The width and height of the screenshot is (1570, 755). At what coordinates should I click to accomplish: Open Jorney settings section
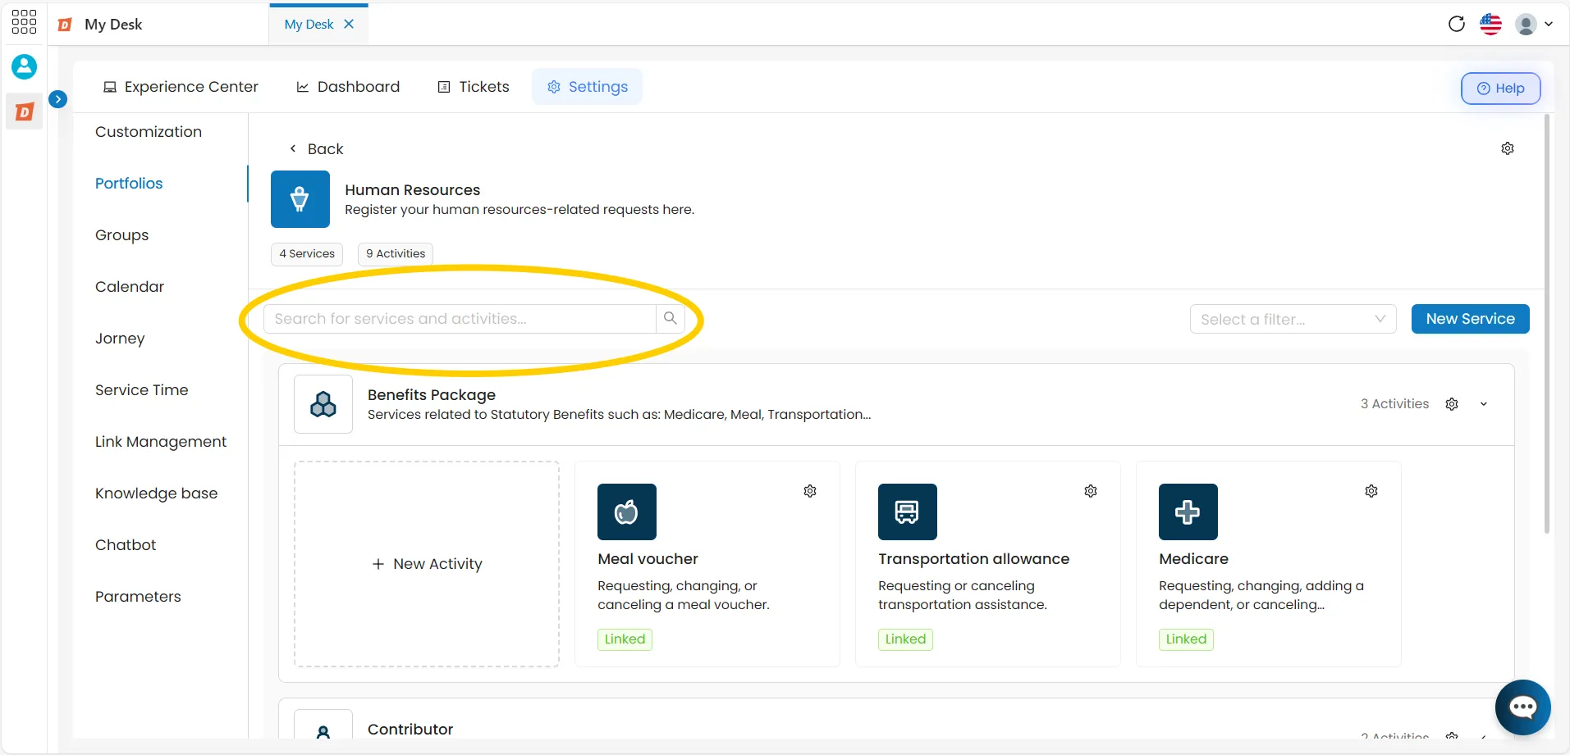pyautogui.click(x=120, y=339)
